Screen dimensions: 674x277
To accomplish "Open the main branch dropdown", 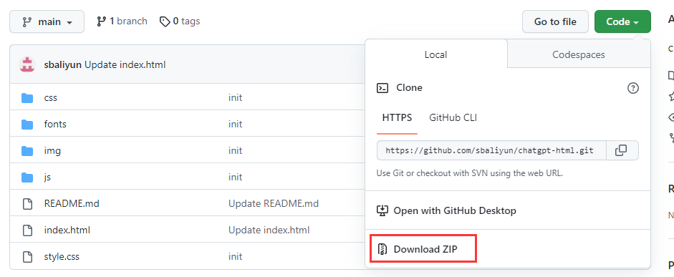I will pyautogui.click(x=47, y=21).
